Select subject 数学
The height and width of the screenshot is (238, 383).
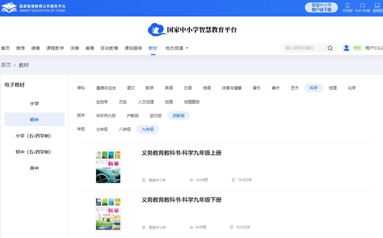point(150,88)
